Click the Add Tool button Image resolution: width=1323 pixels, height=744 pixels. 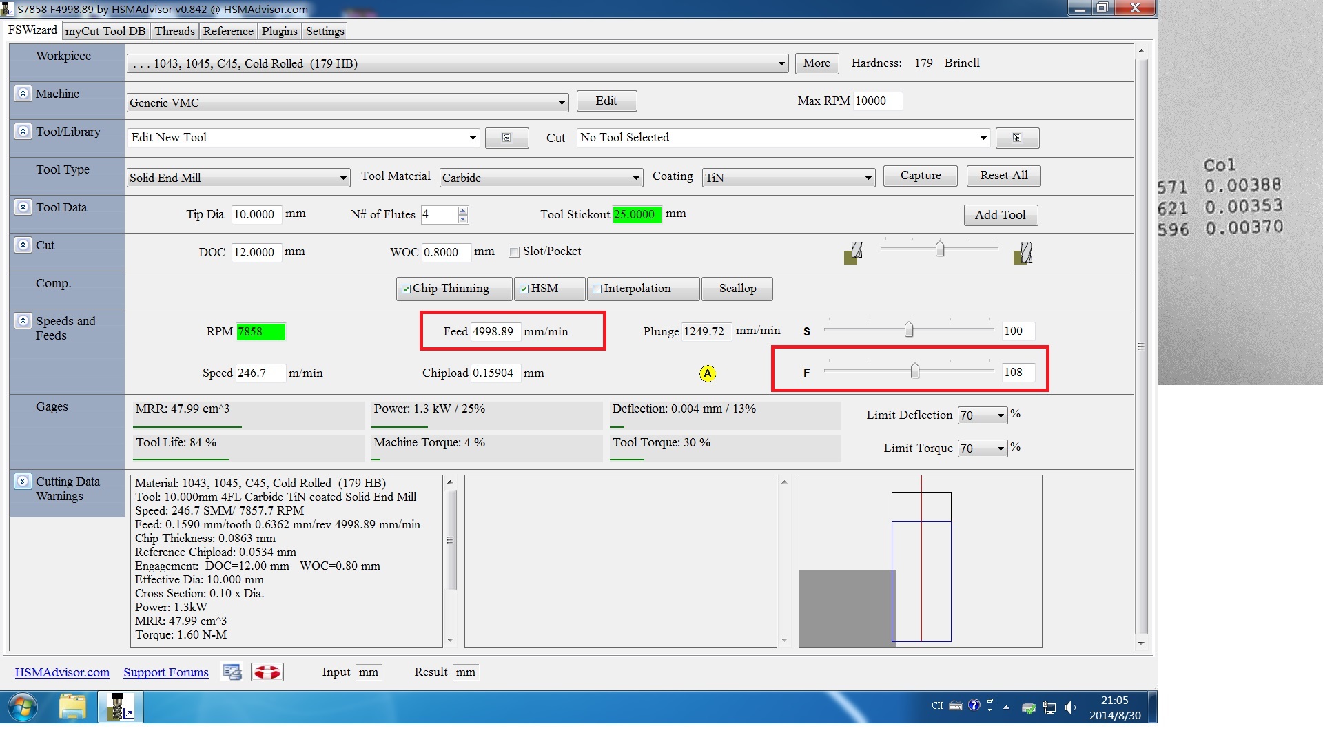click(x=1000, y=215)
